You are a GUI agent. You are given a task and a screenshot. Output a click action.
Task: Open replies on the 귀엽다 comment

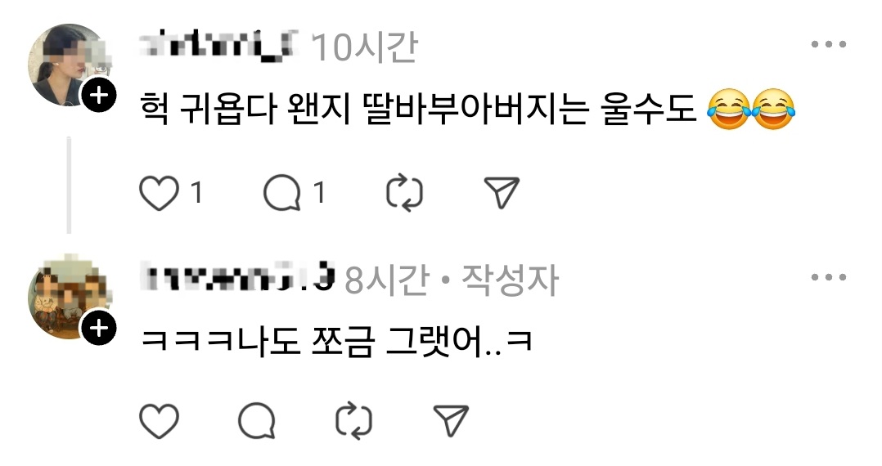[282, 193]
